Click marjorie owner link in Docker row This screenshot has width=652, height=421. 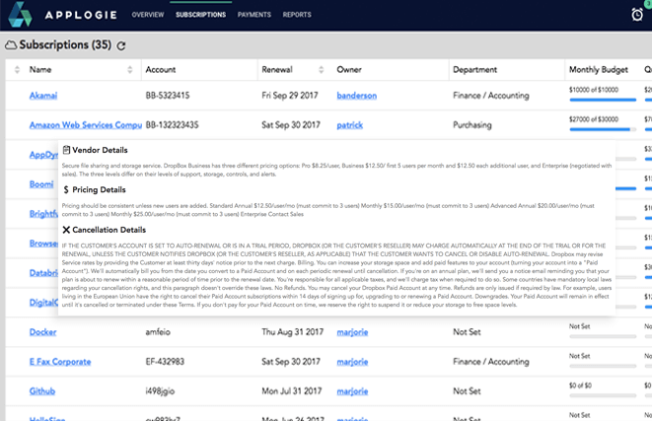[x=352, y=332]
